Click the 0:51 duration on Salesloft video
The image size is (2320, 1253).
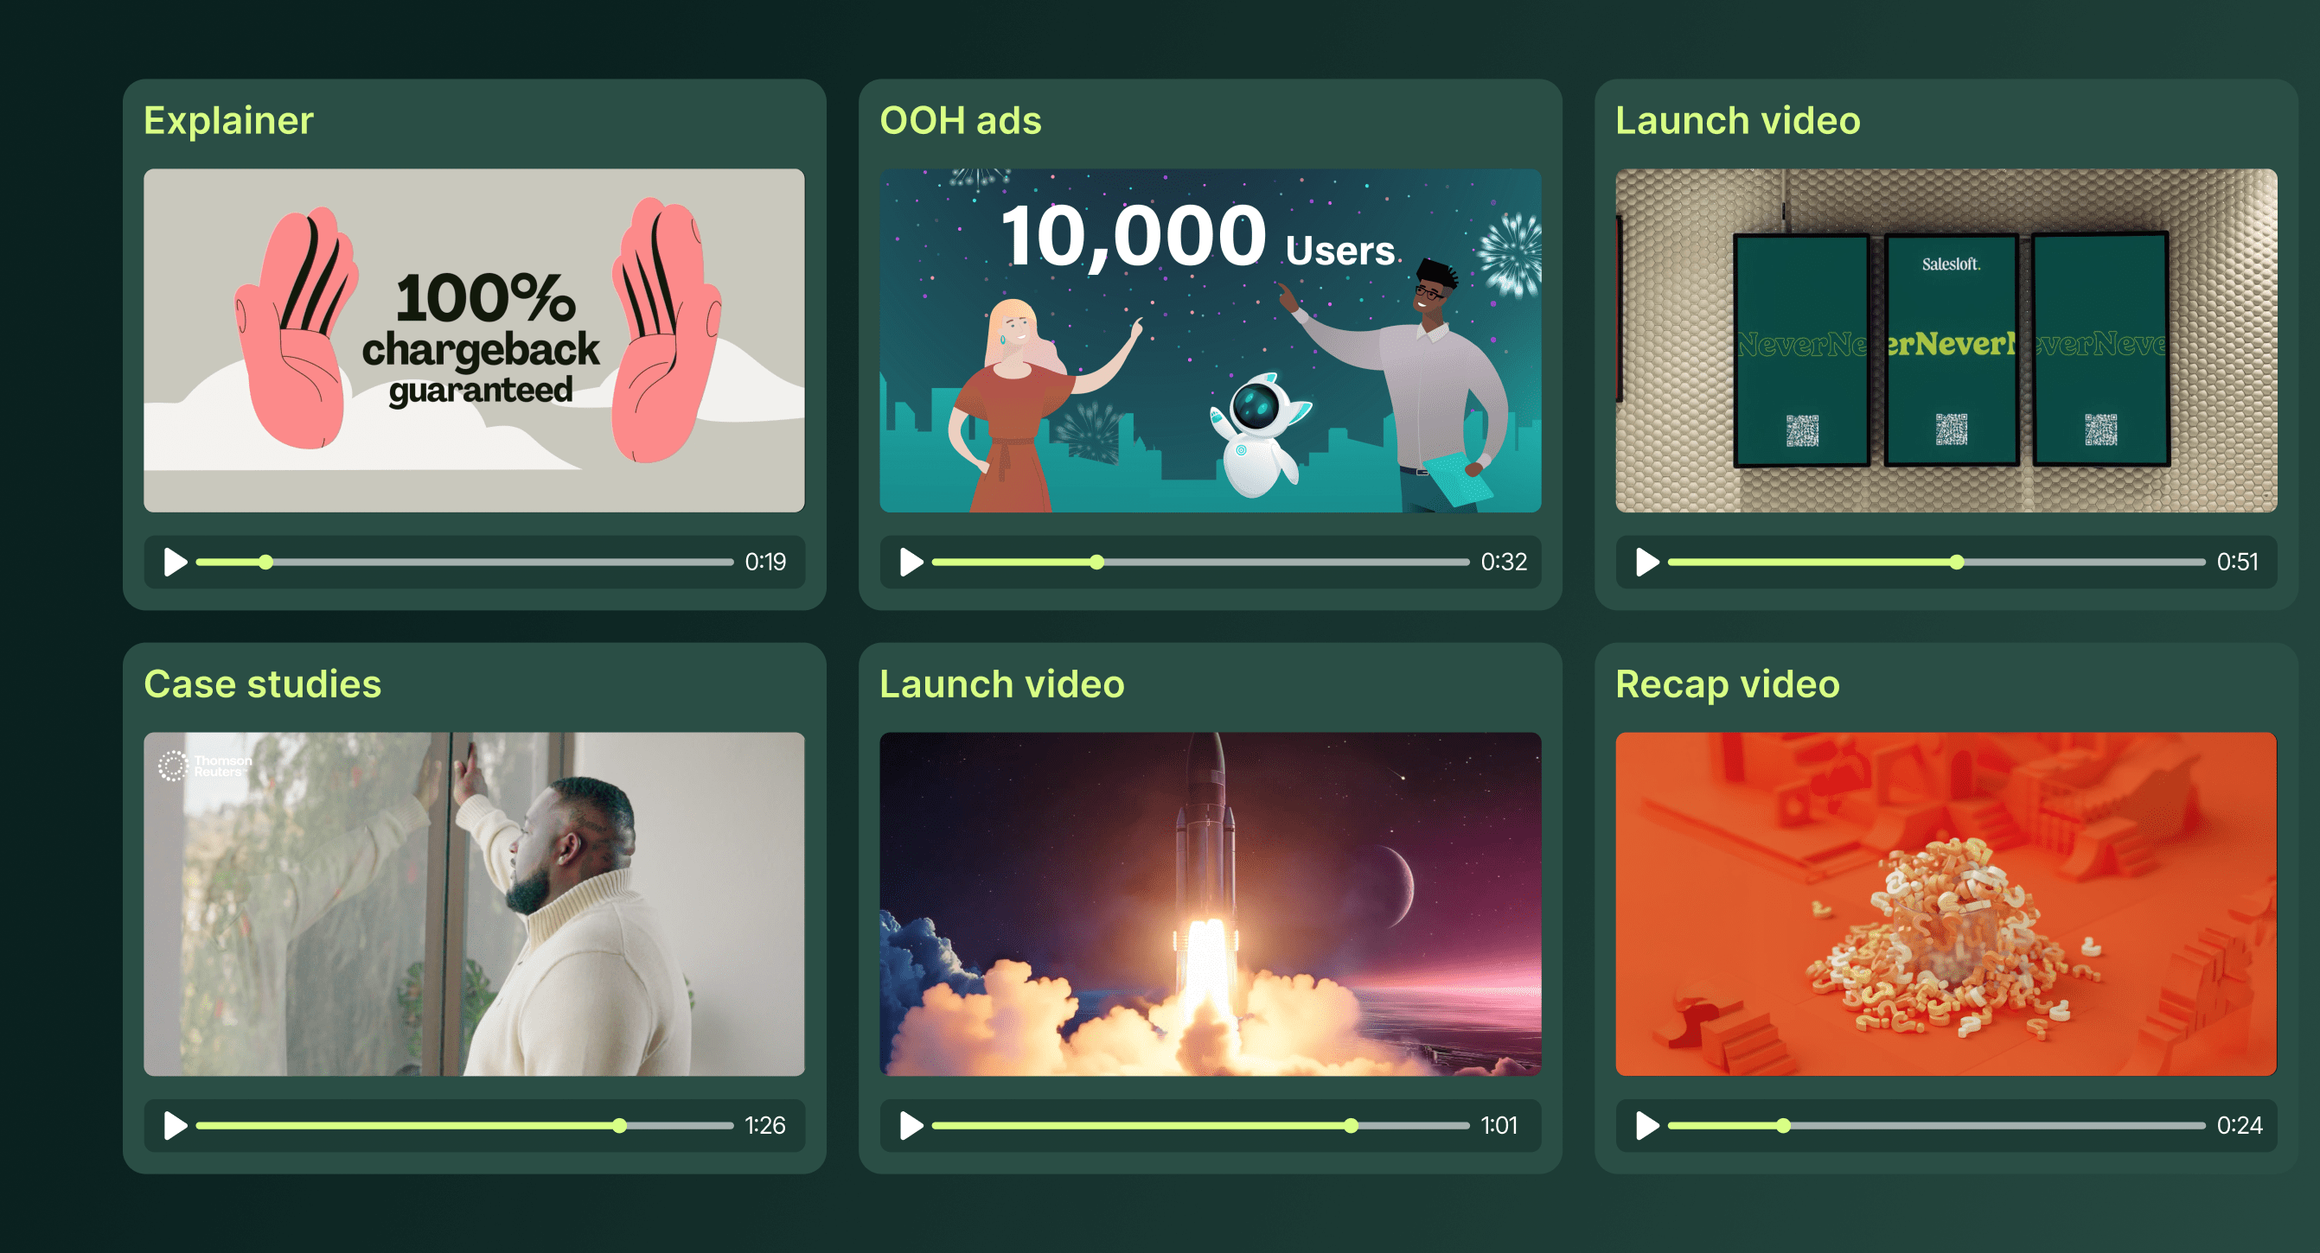(x=2237, y=562)
